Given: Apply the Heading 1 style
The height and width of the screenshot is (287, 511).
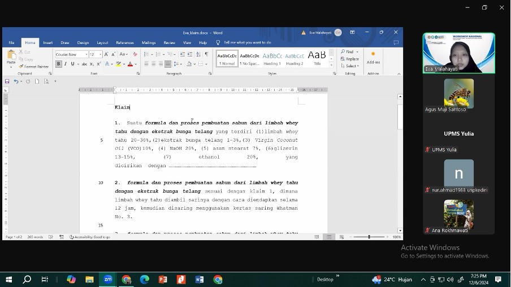Looking at the screenshot, I should [x=272, y=58].
